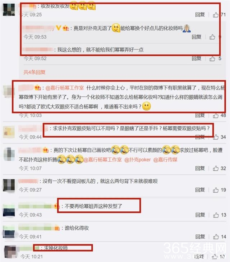Open the @嘉行杨幂工作室 mention in the 10:03 comment
The height and width of the screenshot is (262, 230).
coord(64,88)
